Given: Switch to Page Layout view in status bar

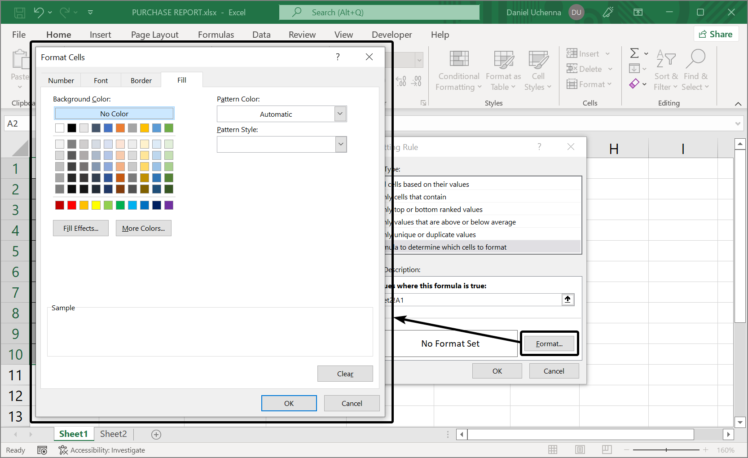Looking at the screenshot, I should point(580,449).
